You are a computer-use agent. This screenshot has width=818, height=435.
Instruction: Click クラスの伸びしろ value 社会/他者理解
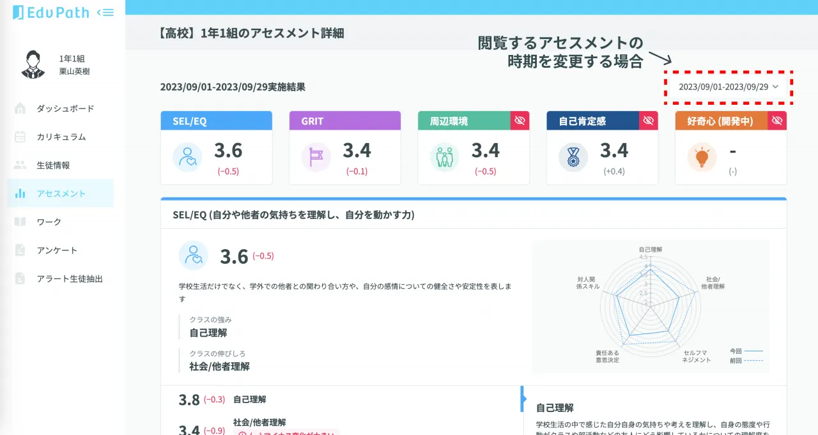pos(219,366)
